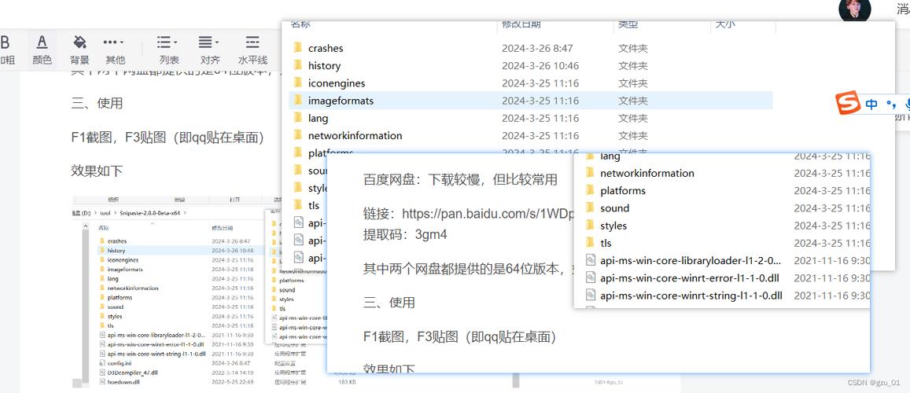Expand the chevron between tool and Snipaste breadcrumb

point(116,213)
